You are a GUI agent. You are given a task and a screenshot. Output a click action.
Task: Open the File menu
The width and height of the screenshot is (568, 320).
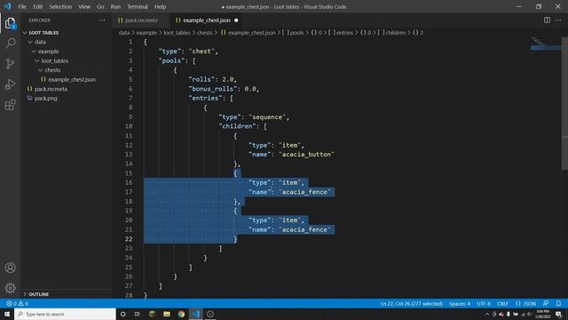click(22, 6)
